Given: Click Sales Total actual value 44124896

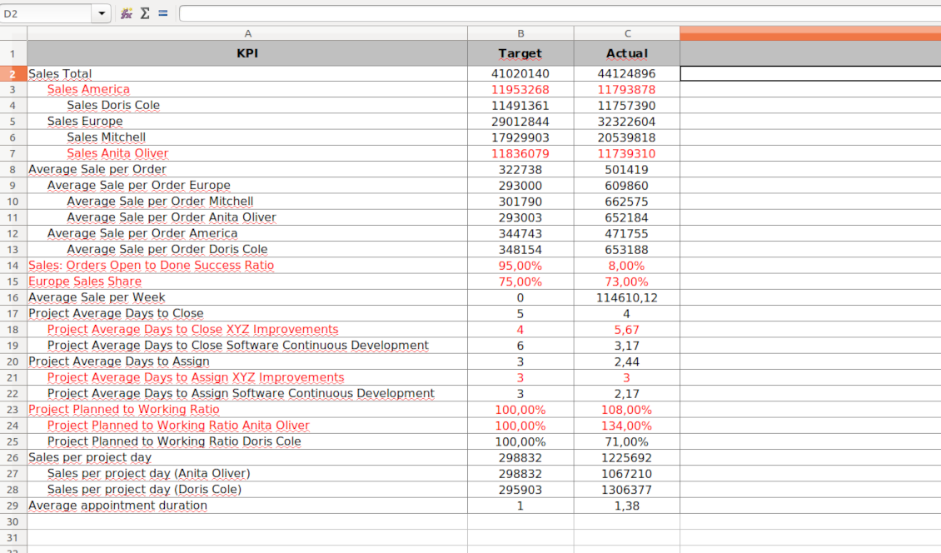Looking at the screenshot, I should [627, 74].
